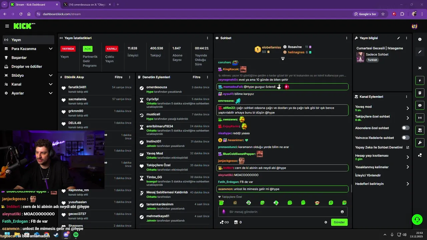427x240 pixels.
Task: Edit stream info with Yayın bilgisi pencil
Action: (398, 38)
